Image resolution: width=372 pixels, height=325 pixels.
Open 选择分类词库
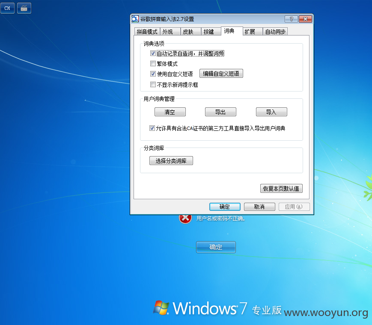click(171, 161)
